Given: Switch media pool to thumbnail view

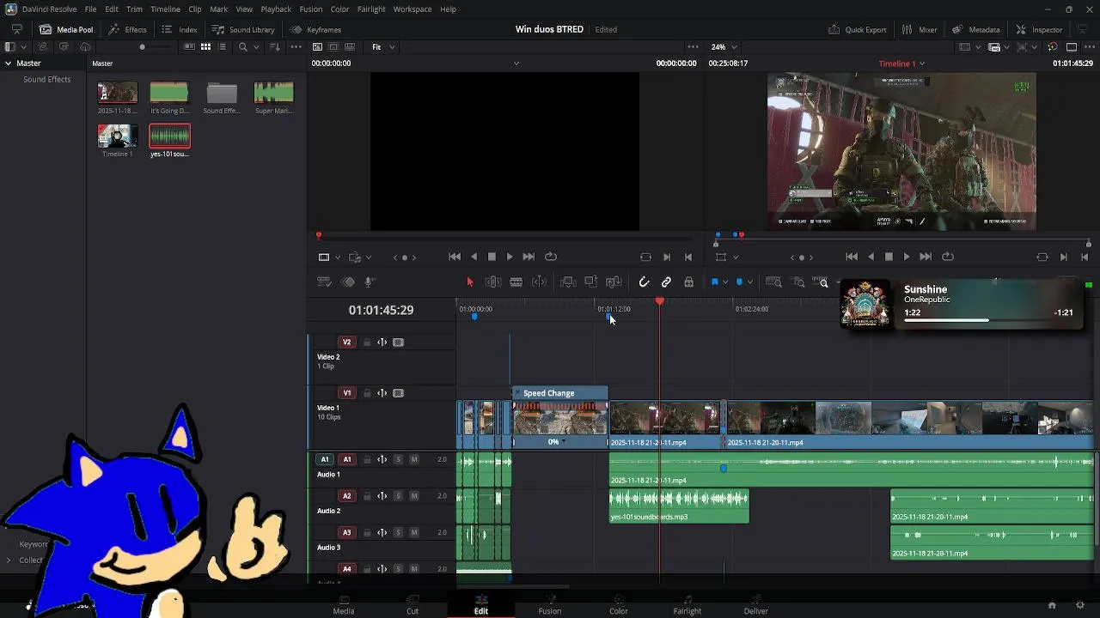Looking at the screenshot, I should click(x=206, y=47).
